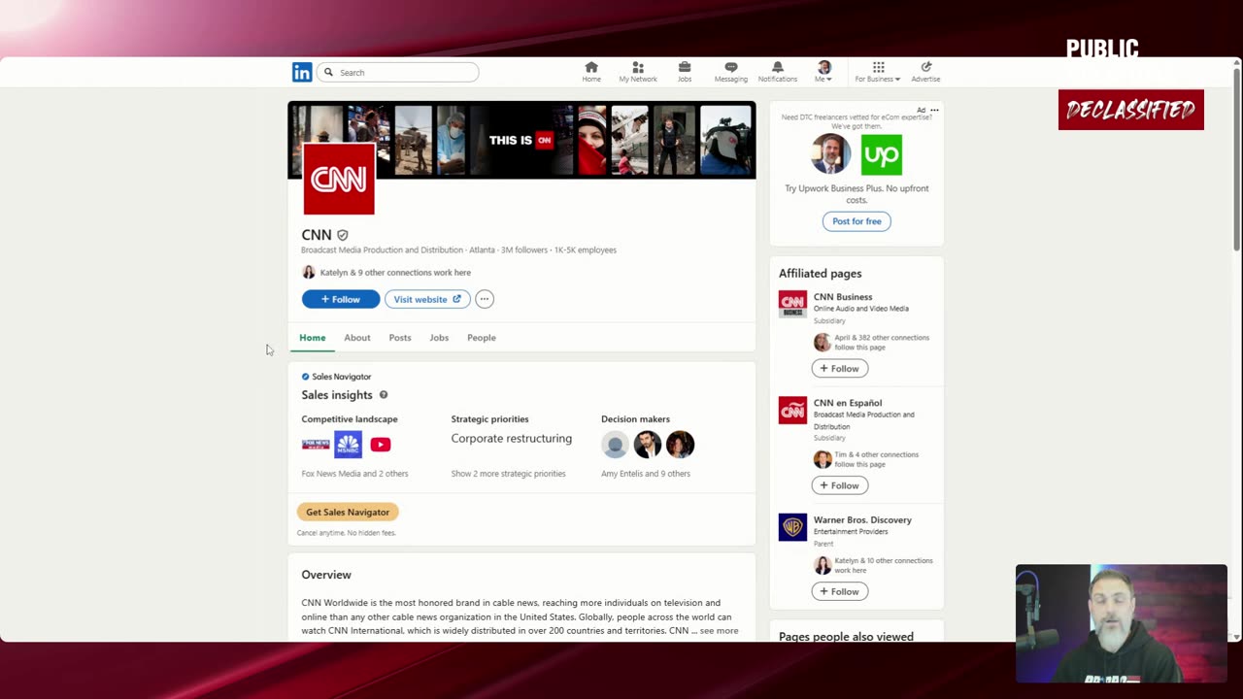This screenshot has height=699, width=1243.
Task: Expand the For Business grid menu
Action: pyautogui.click(x=878, y=72)
